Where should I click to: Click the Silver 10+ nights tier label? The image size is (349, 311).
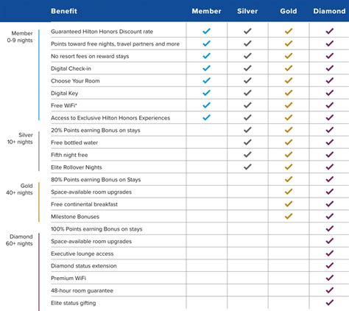click(20, 139)
